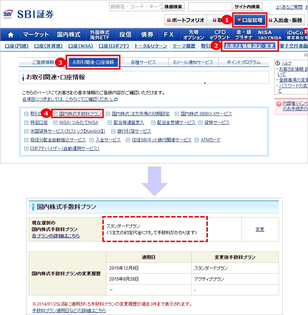
Task: Open the CFD eワラント menu
Action: click(220, 34)
